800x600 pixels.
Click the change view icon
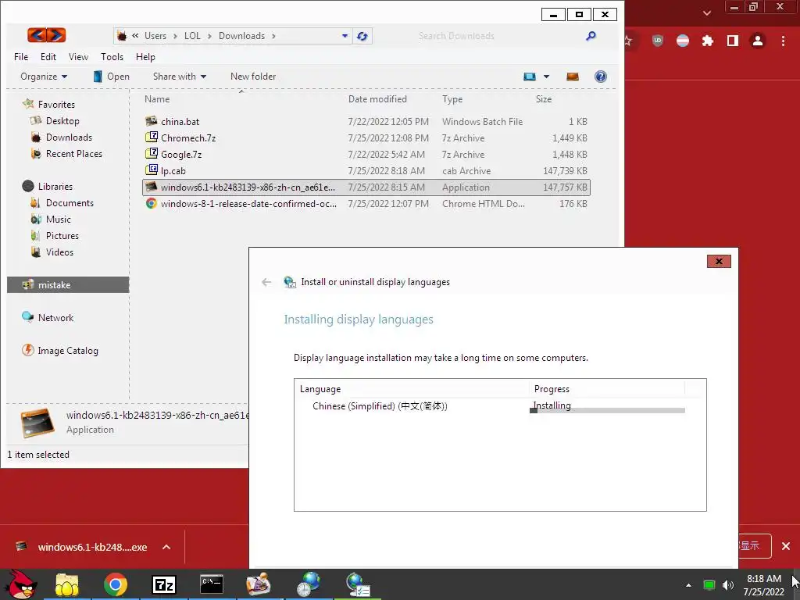pyautogui.click(x=530, y=77)
